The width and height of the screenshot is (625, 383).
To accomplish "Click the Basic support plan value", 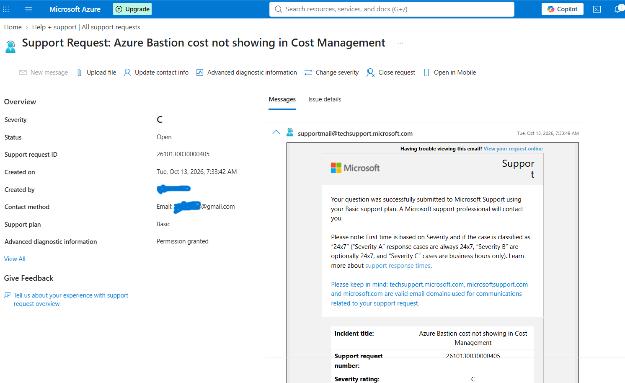I will tap(163, 224).
